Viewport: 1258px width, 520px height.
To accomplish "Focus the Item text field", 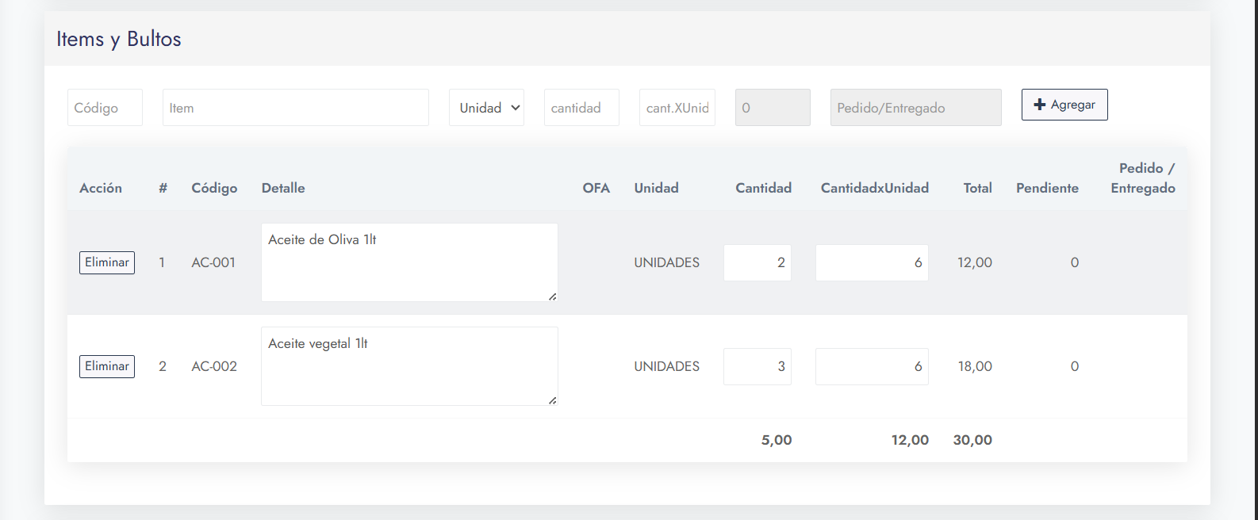I will (x=295, y=108).
